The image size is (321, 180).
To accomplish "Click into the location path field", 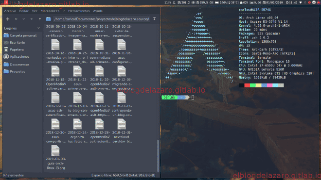I will pyautogui.click(x=101, y=19).
